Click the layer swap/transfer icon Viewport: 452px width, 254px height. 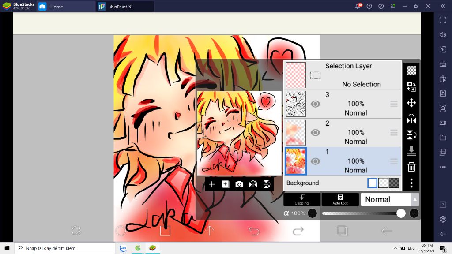pyautogui.click(x=411, y=86)
